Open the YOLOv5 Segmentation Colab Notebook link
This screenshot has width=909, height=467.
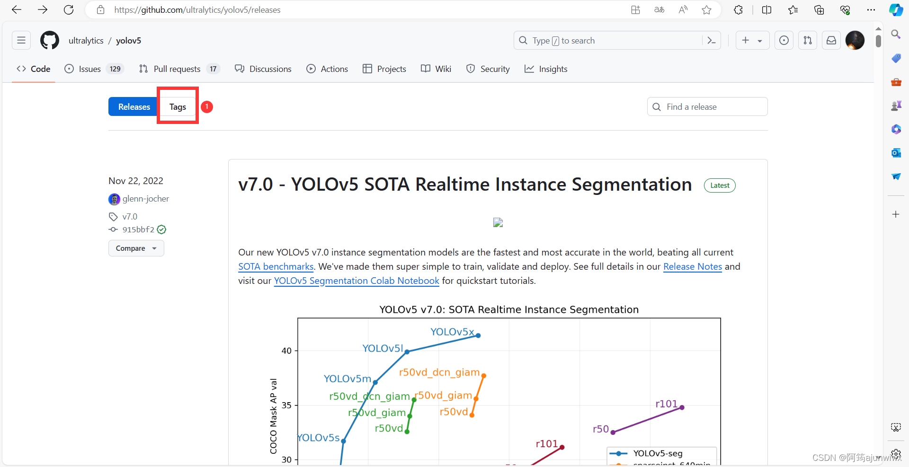[x=356, y=281]
